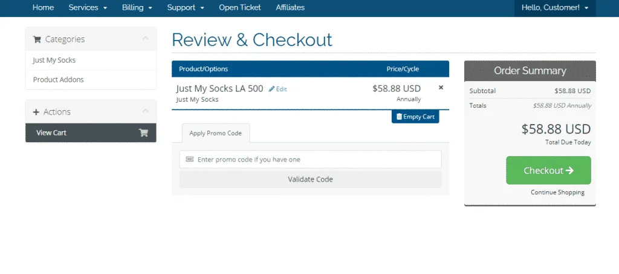Follow the Continue Shopping link
Viewport: 619px width, 274px height.
[x=557, y=192]
